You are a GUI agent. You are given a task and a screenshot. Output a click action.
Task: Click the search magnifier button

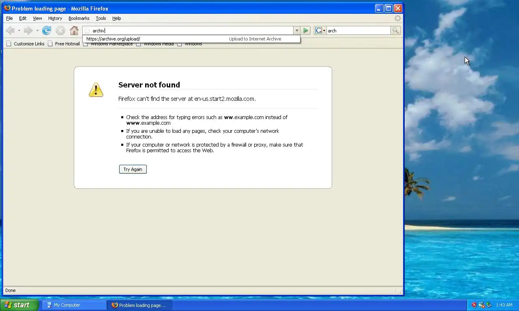395,30
